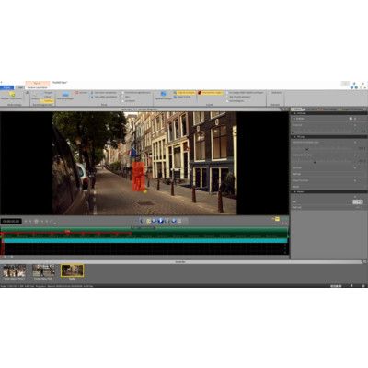Toggle the top checkbox right of the red-circle button
368x368 pixels.
tap(228, 92)
